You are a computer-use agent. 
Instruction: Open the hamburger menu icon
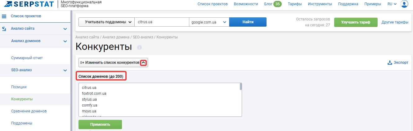[x=4, y=16]
